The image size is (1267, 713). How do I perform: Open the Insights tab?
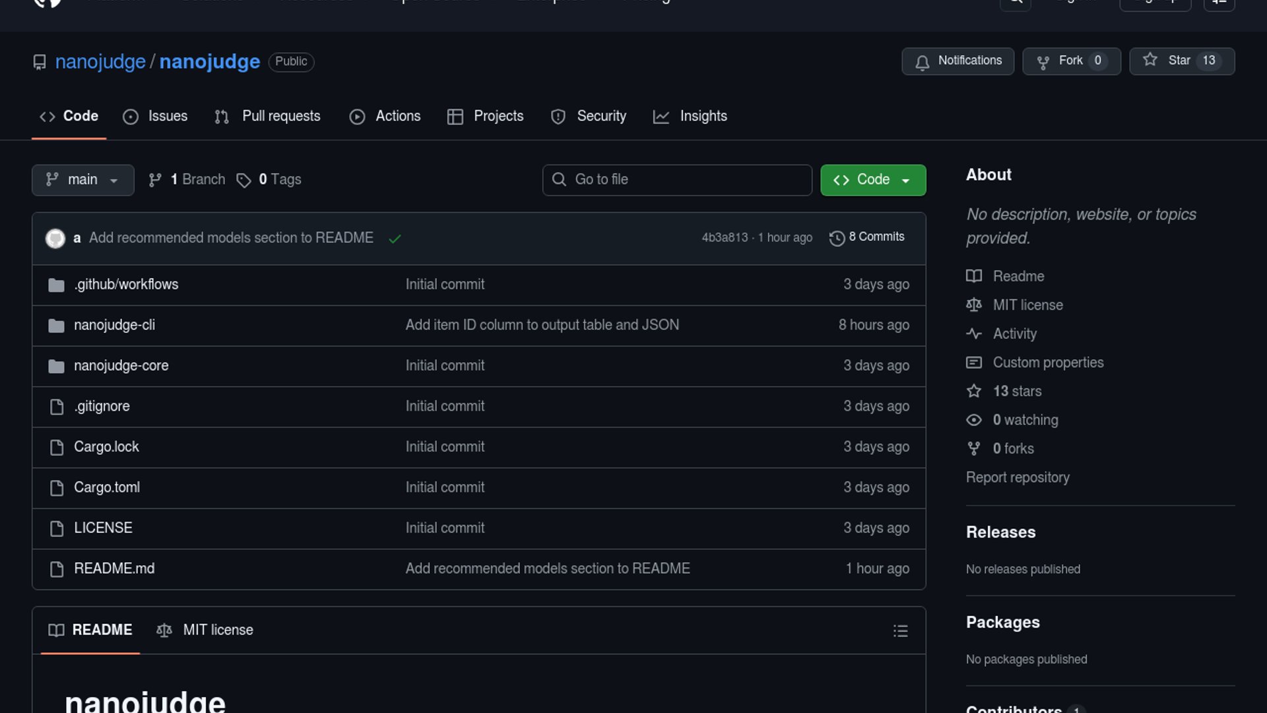[x=690, y=116]
